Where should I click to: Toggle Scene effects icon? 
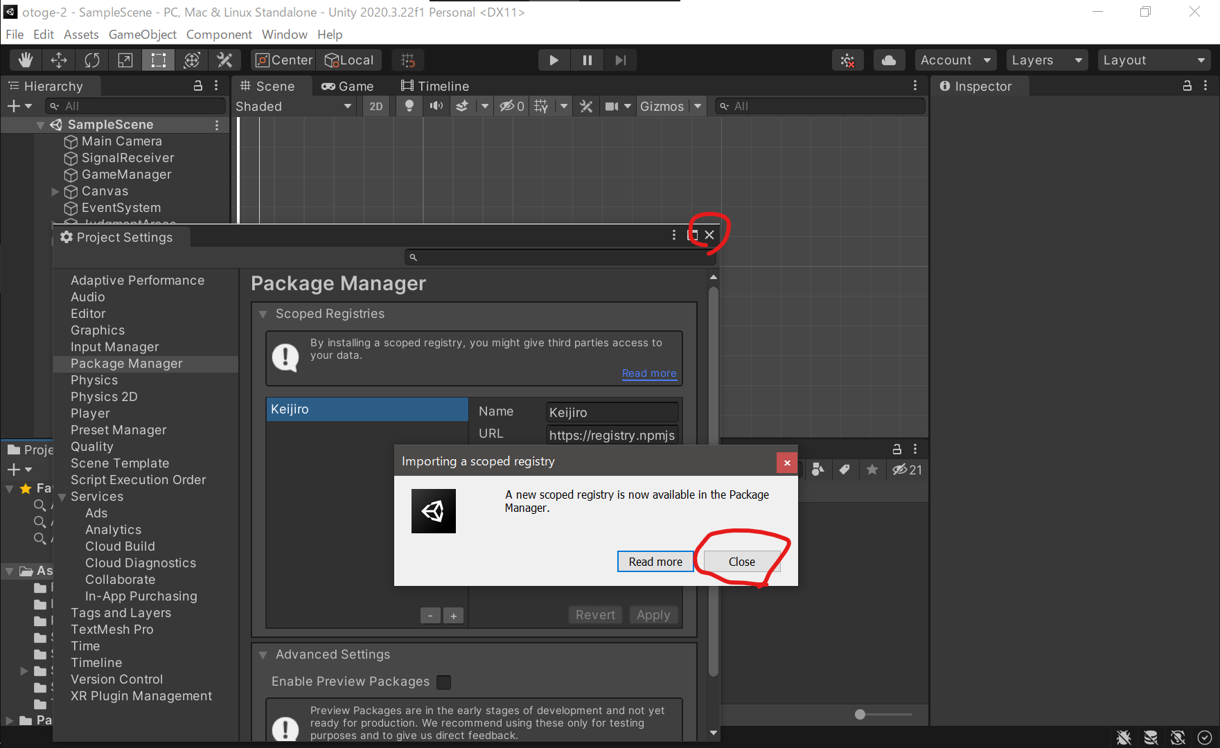pos(462,106)
